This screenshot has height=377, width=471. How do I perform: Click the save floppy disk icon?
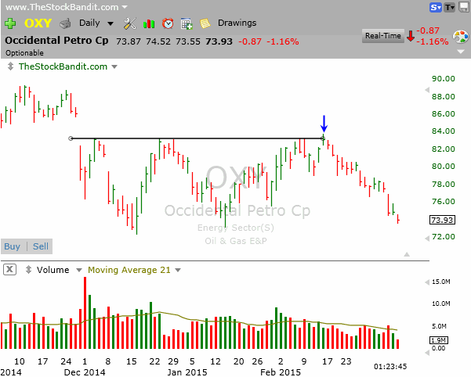(x=464, y=7)
